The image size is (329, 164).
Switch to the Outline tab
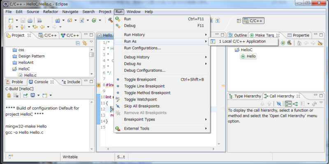coord(238,35)
